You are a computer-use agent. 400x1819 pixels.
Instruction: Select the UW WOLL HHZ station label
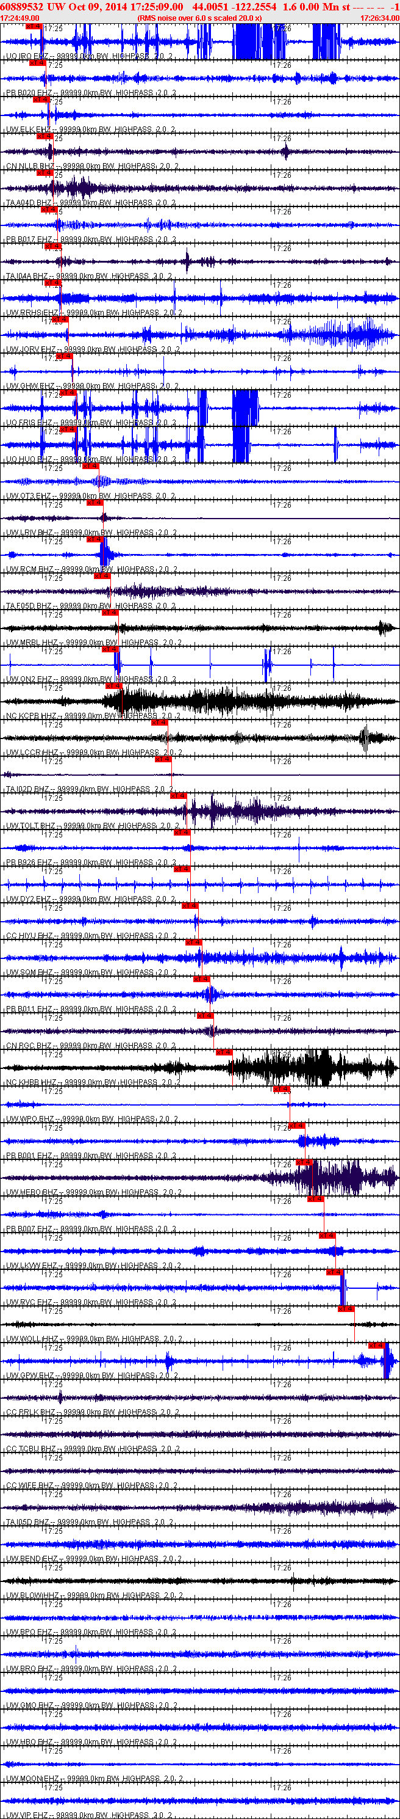pos(94,1340)
